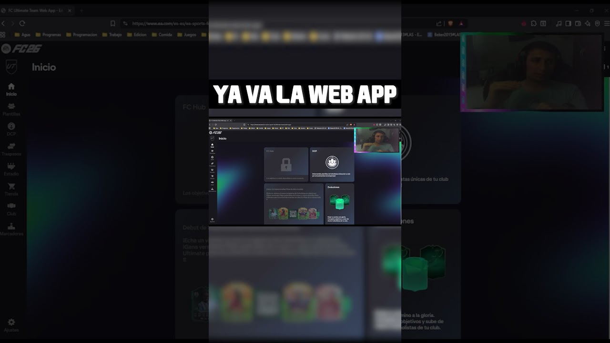Click the small webcam overlay inside the inset
Viewport: 610px width, 343px height.
[x=377, y=140]
